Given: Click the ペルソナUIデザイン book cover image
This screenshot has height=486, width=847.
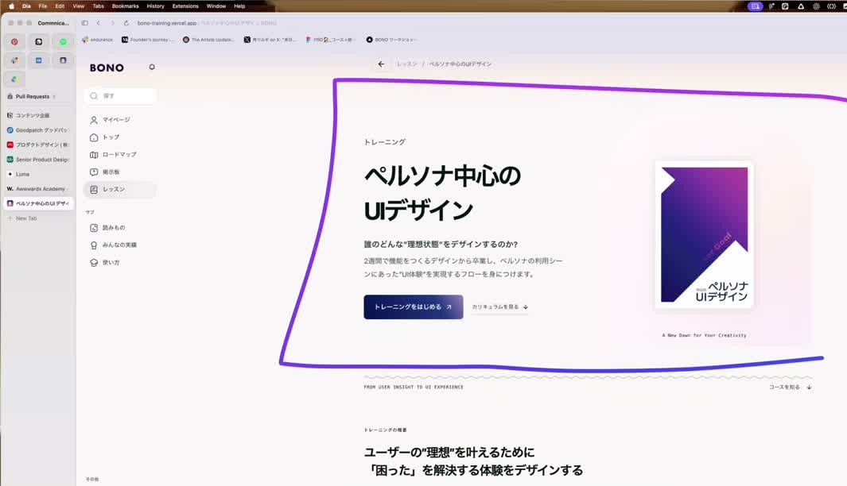Looking at the screenshot, I should [x=704, y=234].
